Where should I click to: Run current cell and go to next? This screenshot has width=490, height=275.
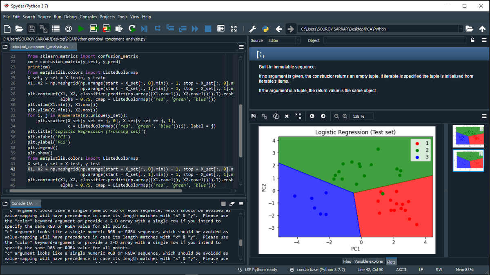106,29
